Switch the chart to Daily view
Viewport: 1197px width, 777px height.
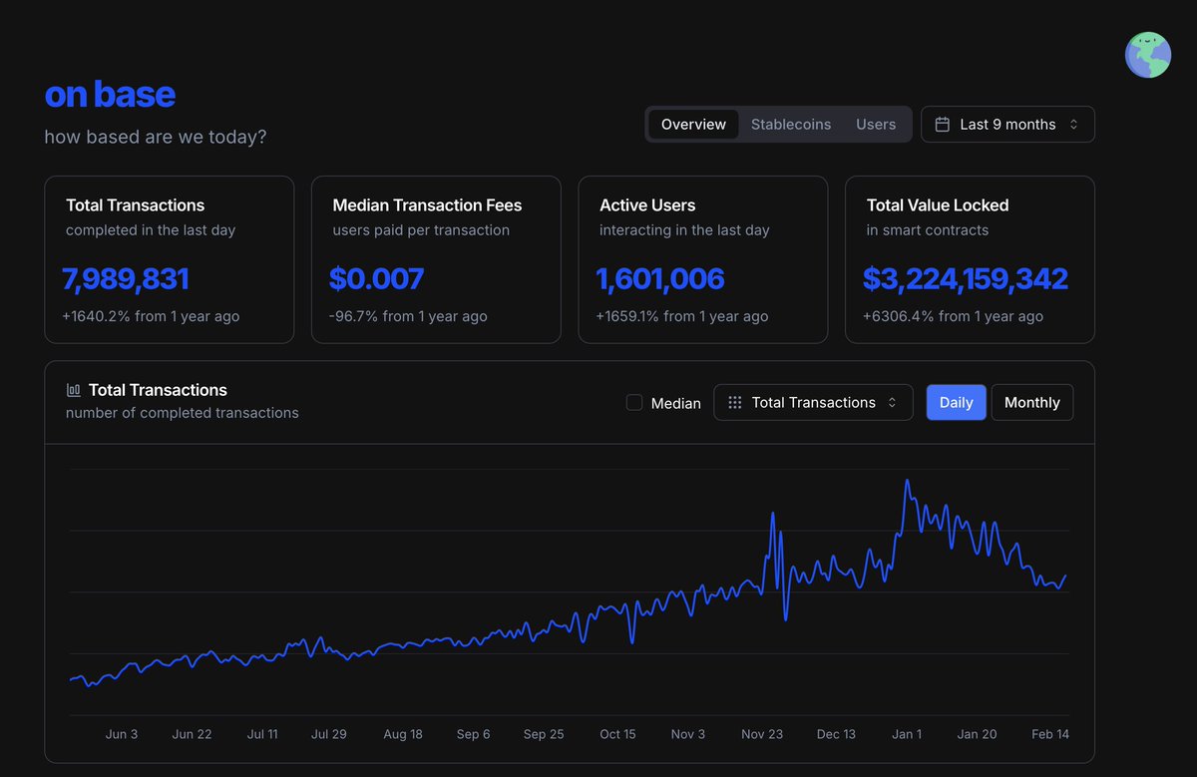(957, 403)
